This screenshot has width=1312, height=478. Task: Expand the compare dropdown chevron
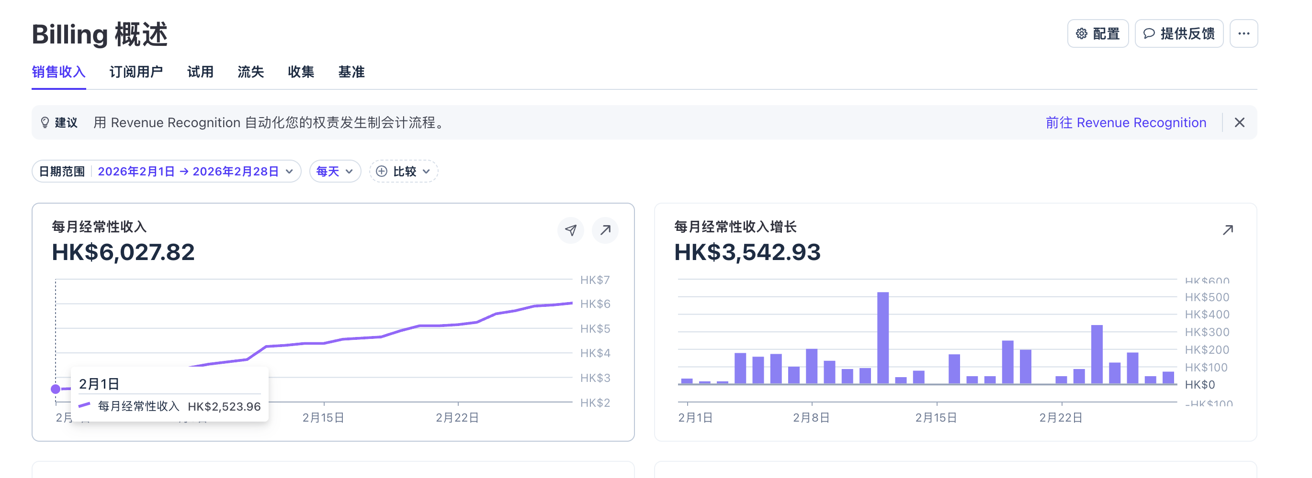pyautogui.click(x=427, y=172)
